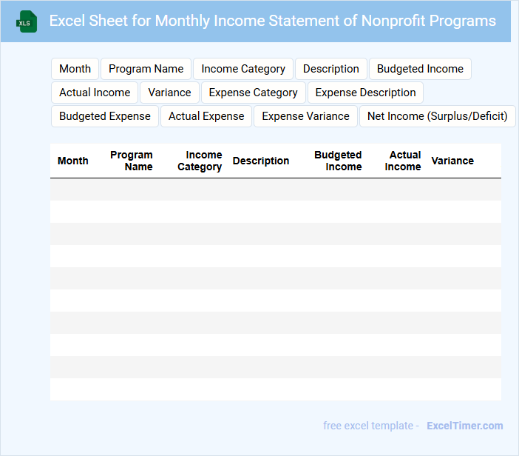Viewport: 519px width, 456px height.
Task: Select the Month tag button
Action: tap(75, 69)
